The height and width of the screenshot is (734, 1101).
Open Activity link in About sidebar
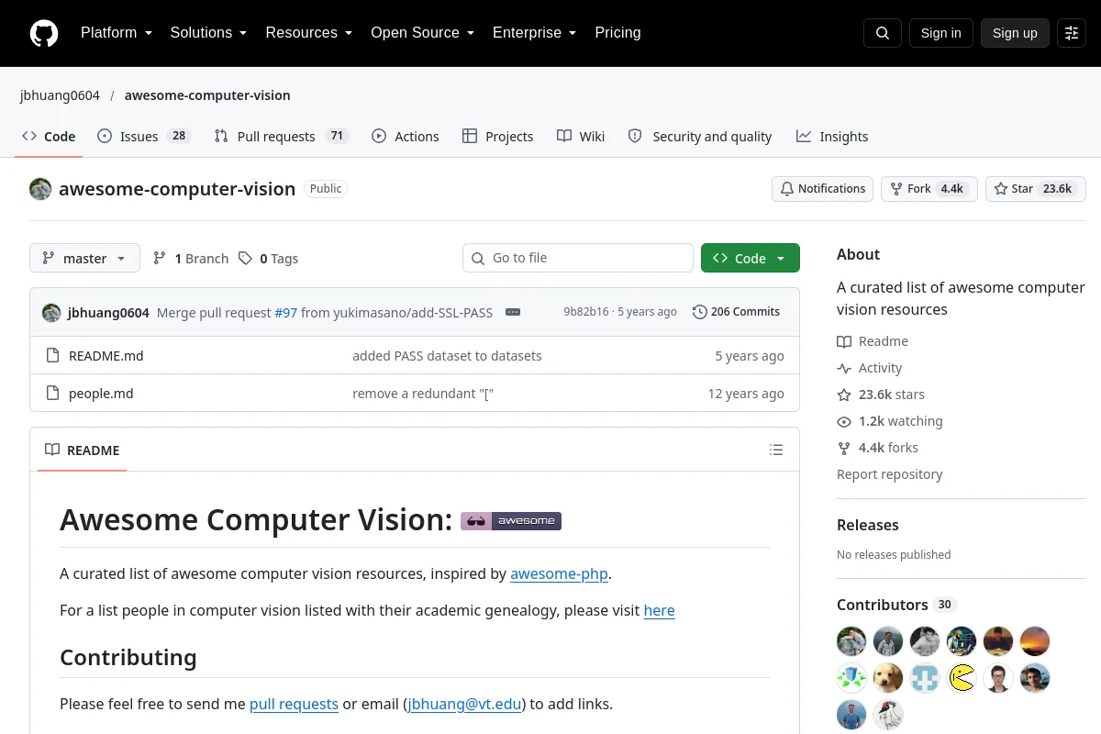tap(870, 368)
